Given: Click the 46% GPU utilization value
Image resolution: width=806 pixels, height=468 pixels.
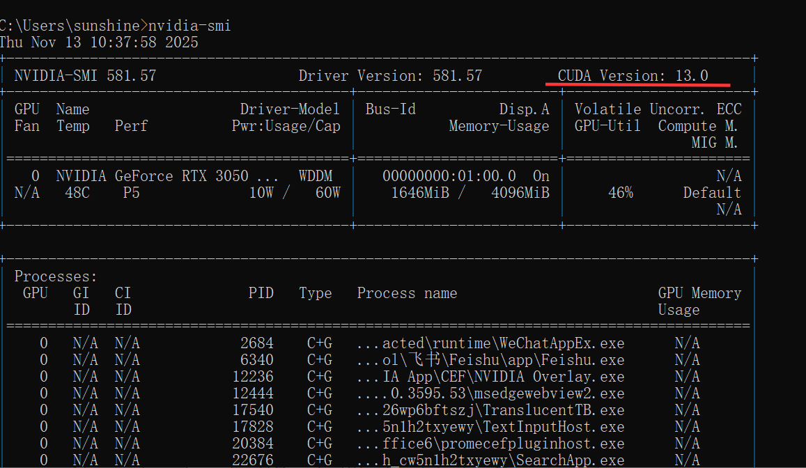Looking at the screenshot, I should (621, 193).
